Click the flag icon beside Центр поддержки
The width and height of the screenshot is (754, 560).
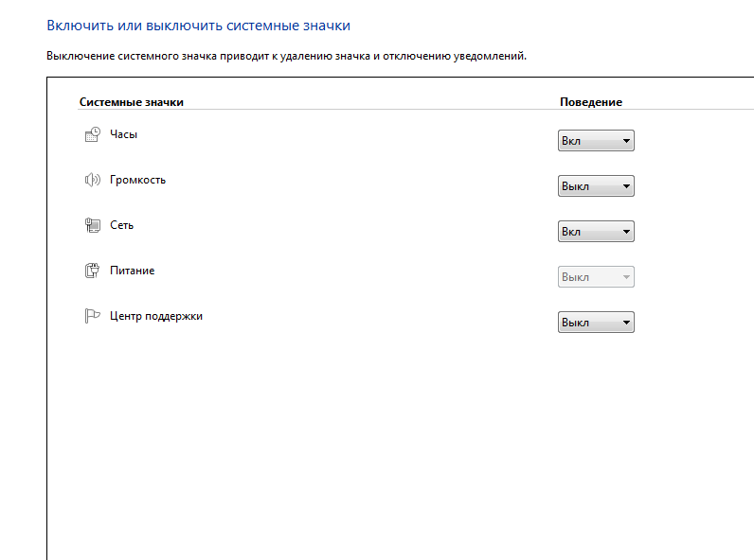(x=92, y=316)
